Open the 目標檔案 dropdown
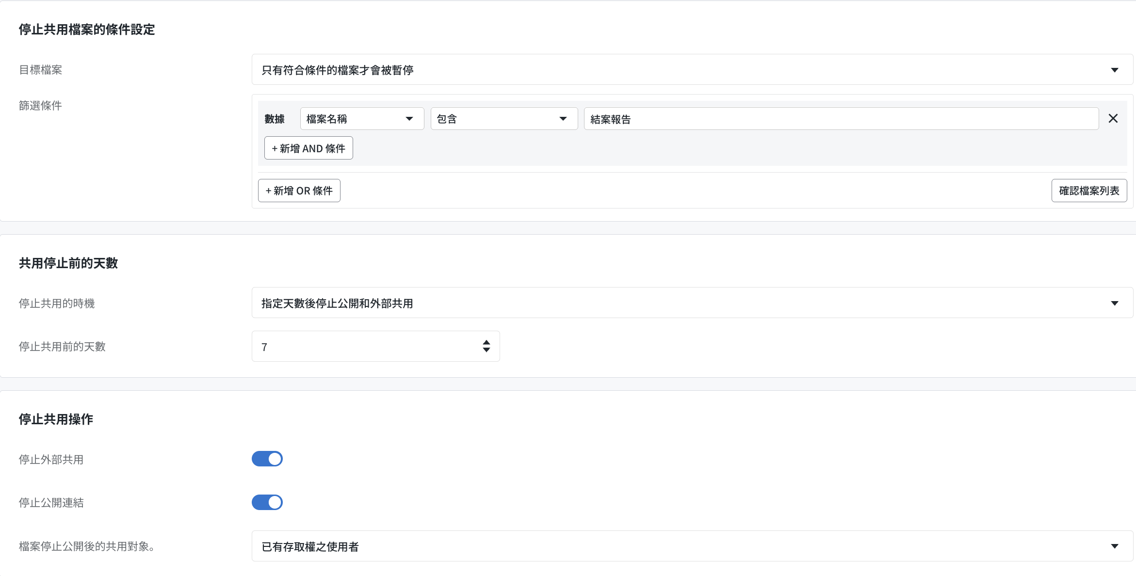The height and width of the screenshot is (576, 1136). point(679,70)
